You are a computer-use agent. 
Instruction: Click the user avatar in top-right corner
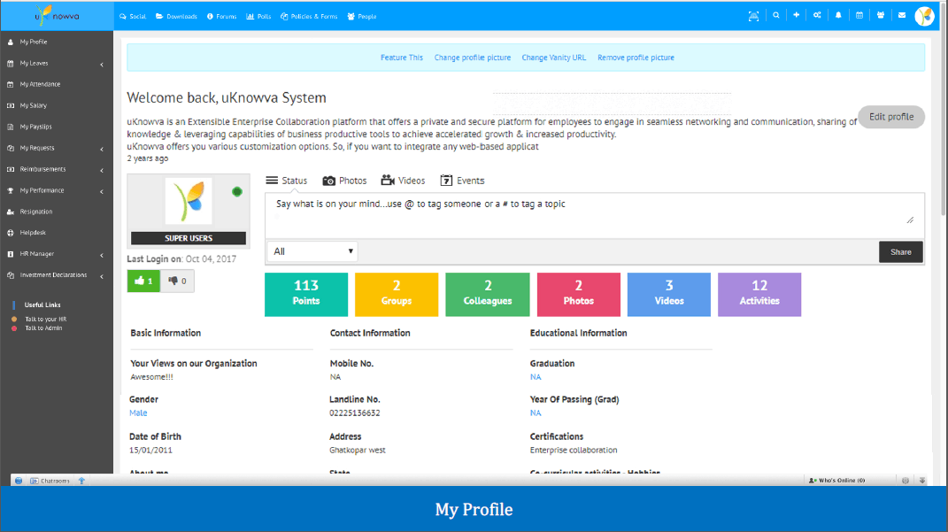tap(924, 16)
